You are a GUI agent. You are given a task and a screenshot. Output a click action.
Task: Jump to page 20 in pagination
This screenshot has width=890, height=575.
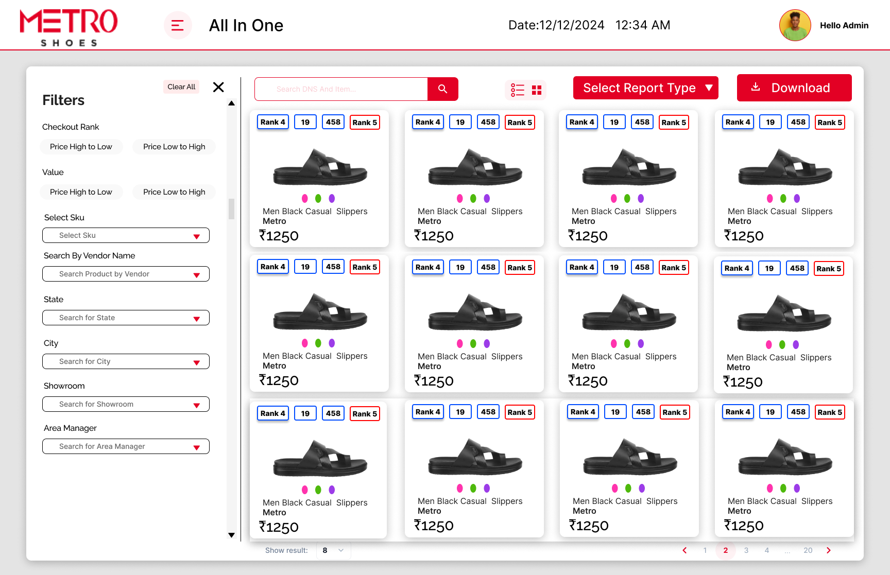[808, 550]
